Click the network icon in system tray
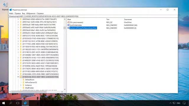Screen dimensions: 189x106 pos(174,103)
